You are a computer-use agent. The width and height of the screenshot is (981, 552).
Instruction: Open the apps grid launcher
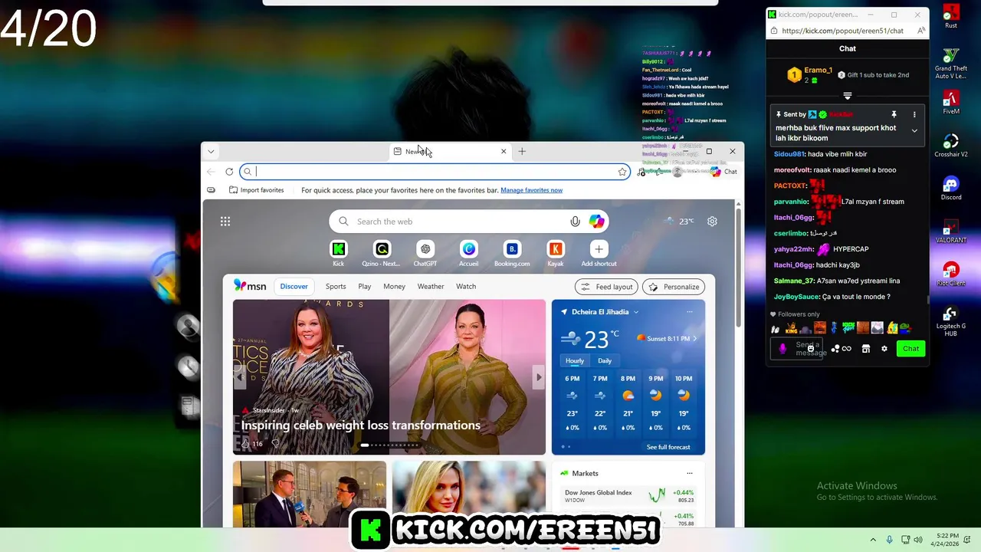point(225,222)
